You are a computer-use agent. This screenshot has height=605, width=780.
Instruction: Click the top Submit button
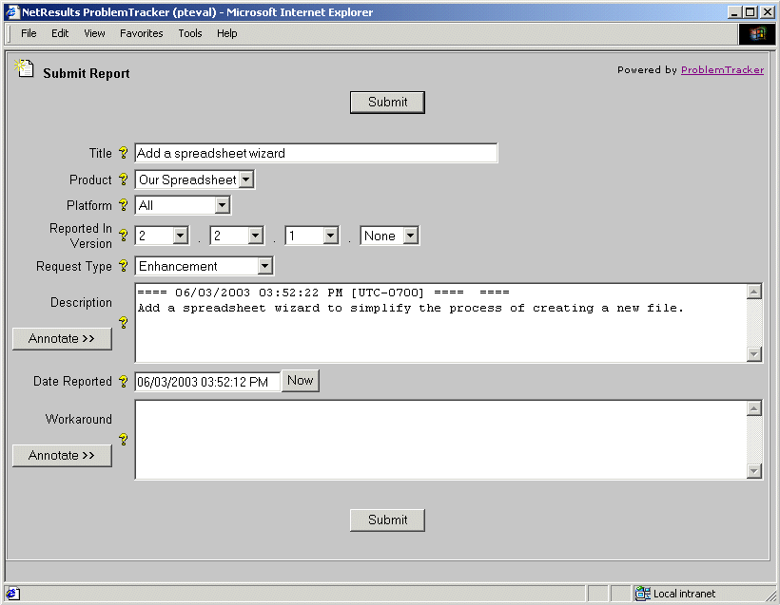click(387, 103)
